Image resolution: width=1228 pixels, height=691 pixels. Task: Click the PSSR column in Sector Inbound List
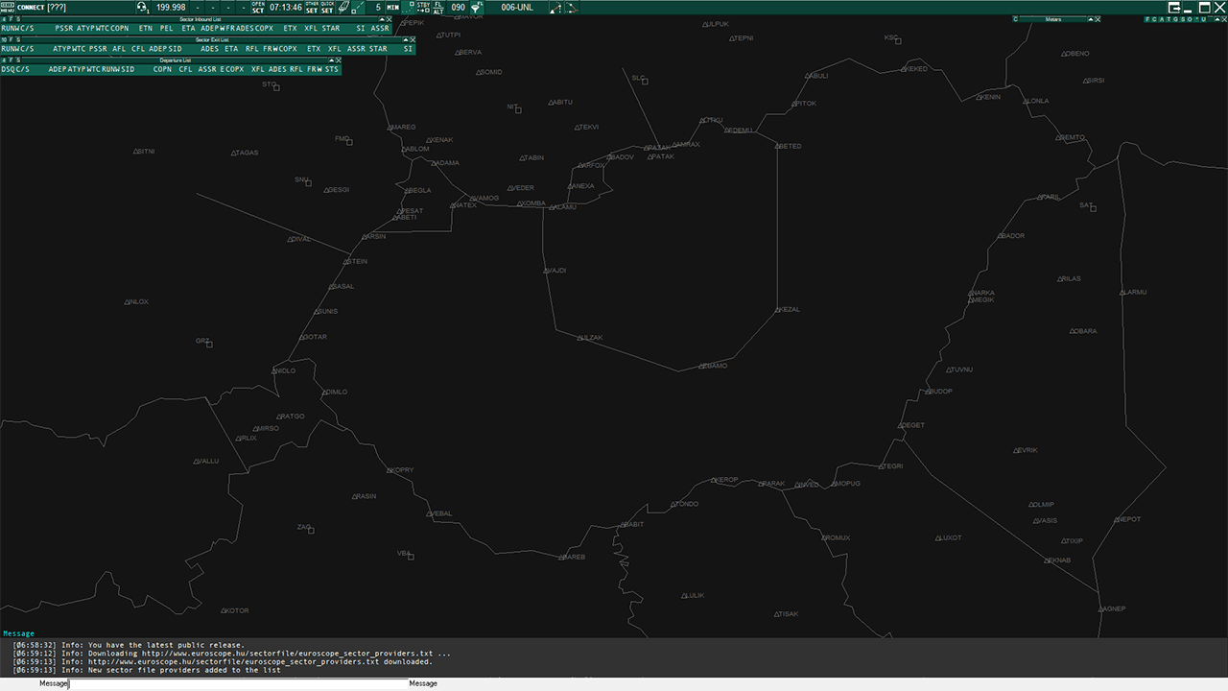click(64, 29)
